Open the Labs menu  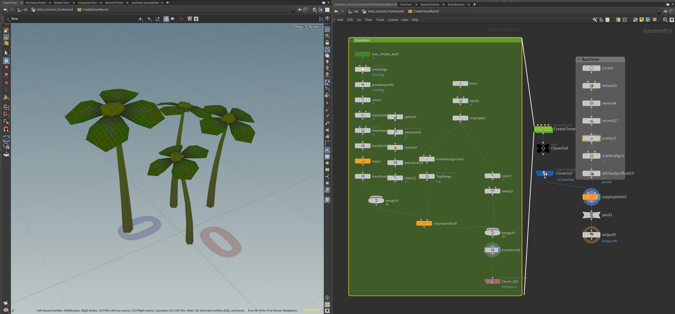(405, 20)
